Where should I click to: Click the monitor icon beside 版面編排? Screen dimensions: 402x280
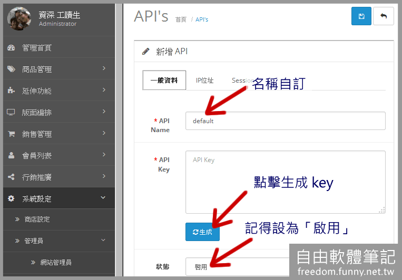coord(11,112)
